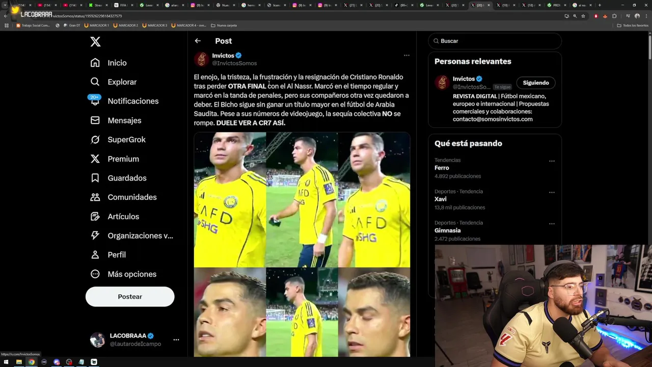
Task: Open MARCADOR 2 bookmark
Action: (x=125, y=25)
